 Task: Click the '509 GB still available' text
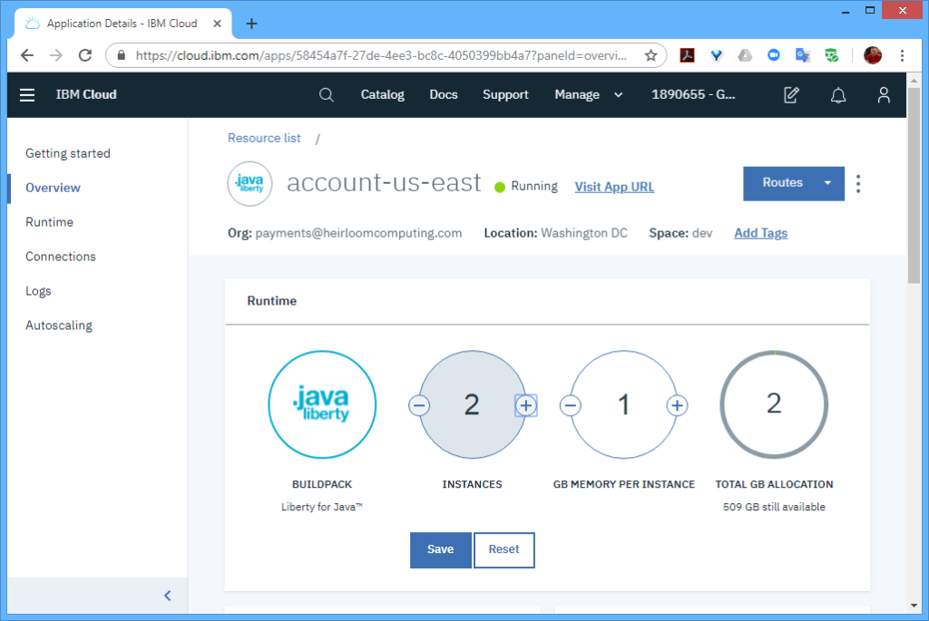click(775, 507)
